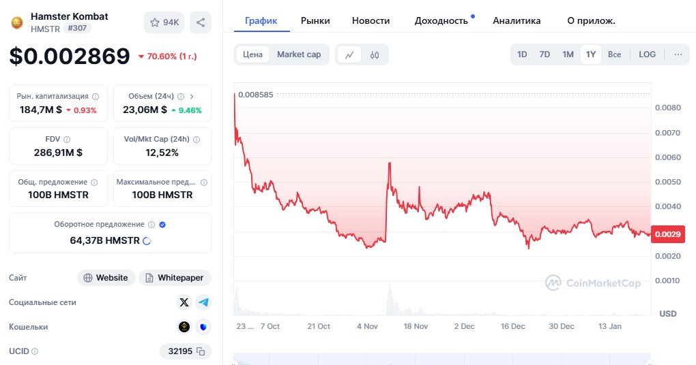Toggle chart to Цена view
The width and height of the screenshot is (696, 365).
[x=252, y=54]
